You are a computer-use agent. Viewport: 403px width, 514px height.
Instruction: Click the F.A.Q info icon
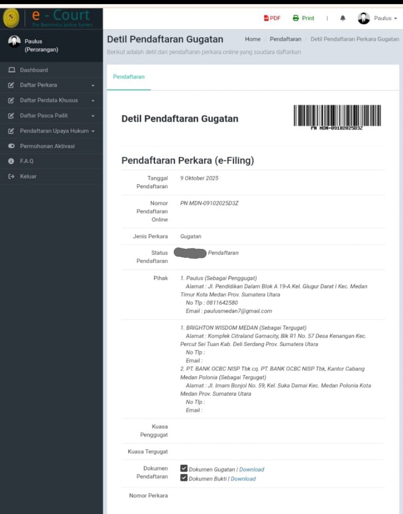click(x=12, y=161)
